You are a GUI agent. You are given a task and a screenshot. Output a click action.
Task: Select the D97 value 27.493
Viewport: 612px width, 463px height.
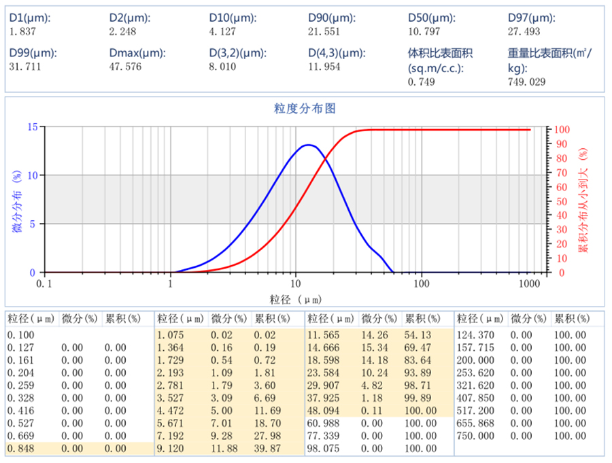point(524,31)
